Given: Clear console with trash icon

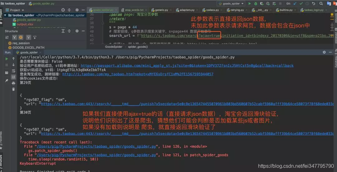Looking at the screenshot, I should pos(13,89).
